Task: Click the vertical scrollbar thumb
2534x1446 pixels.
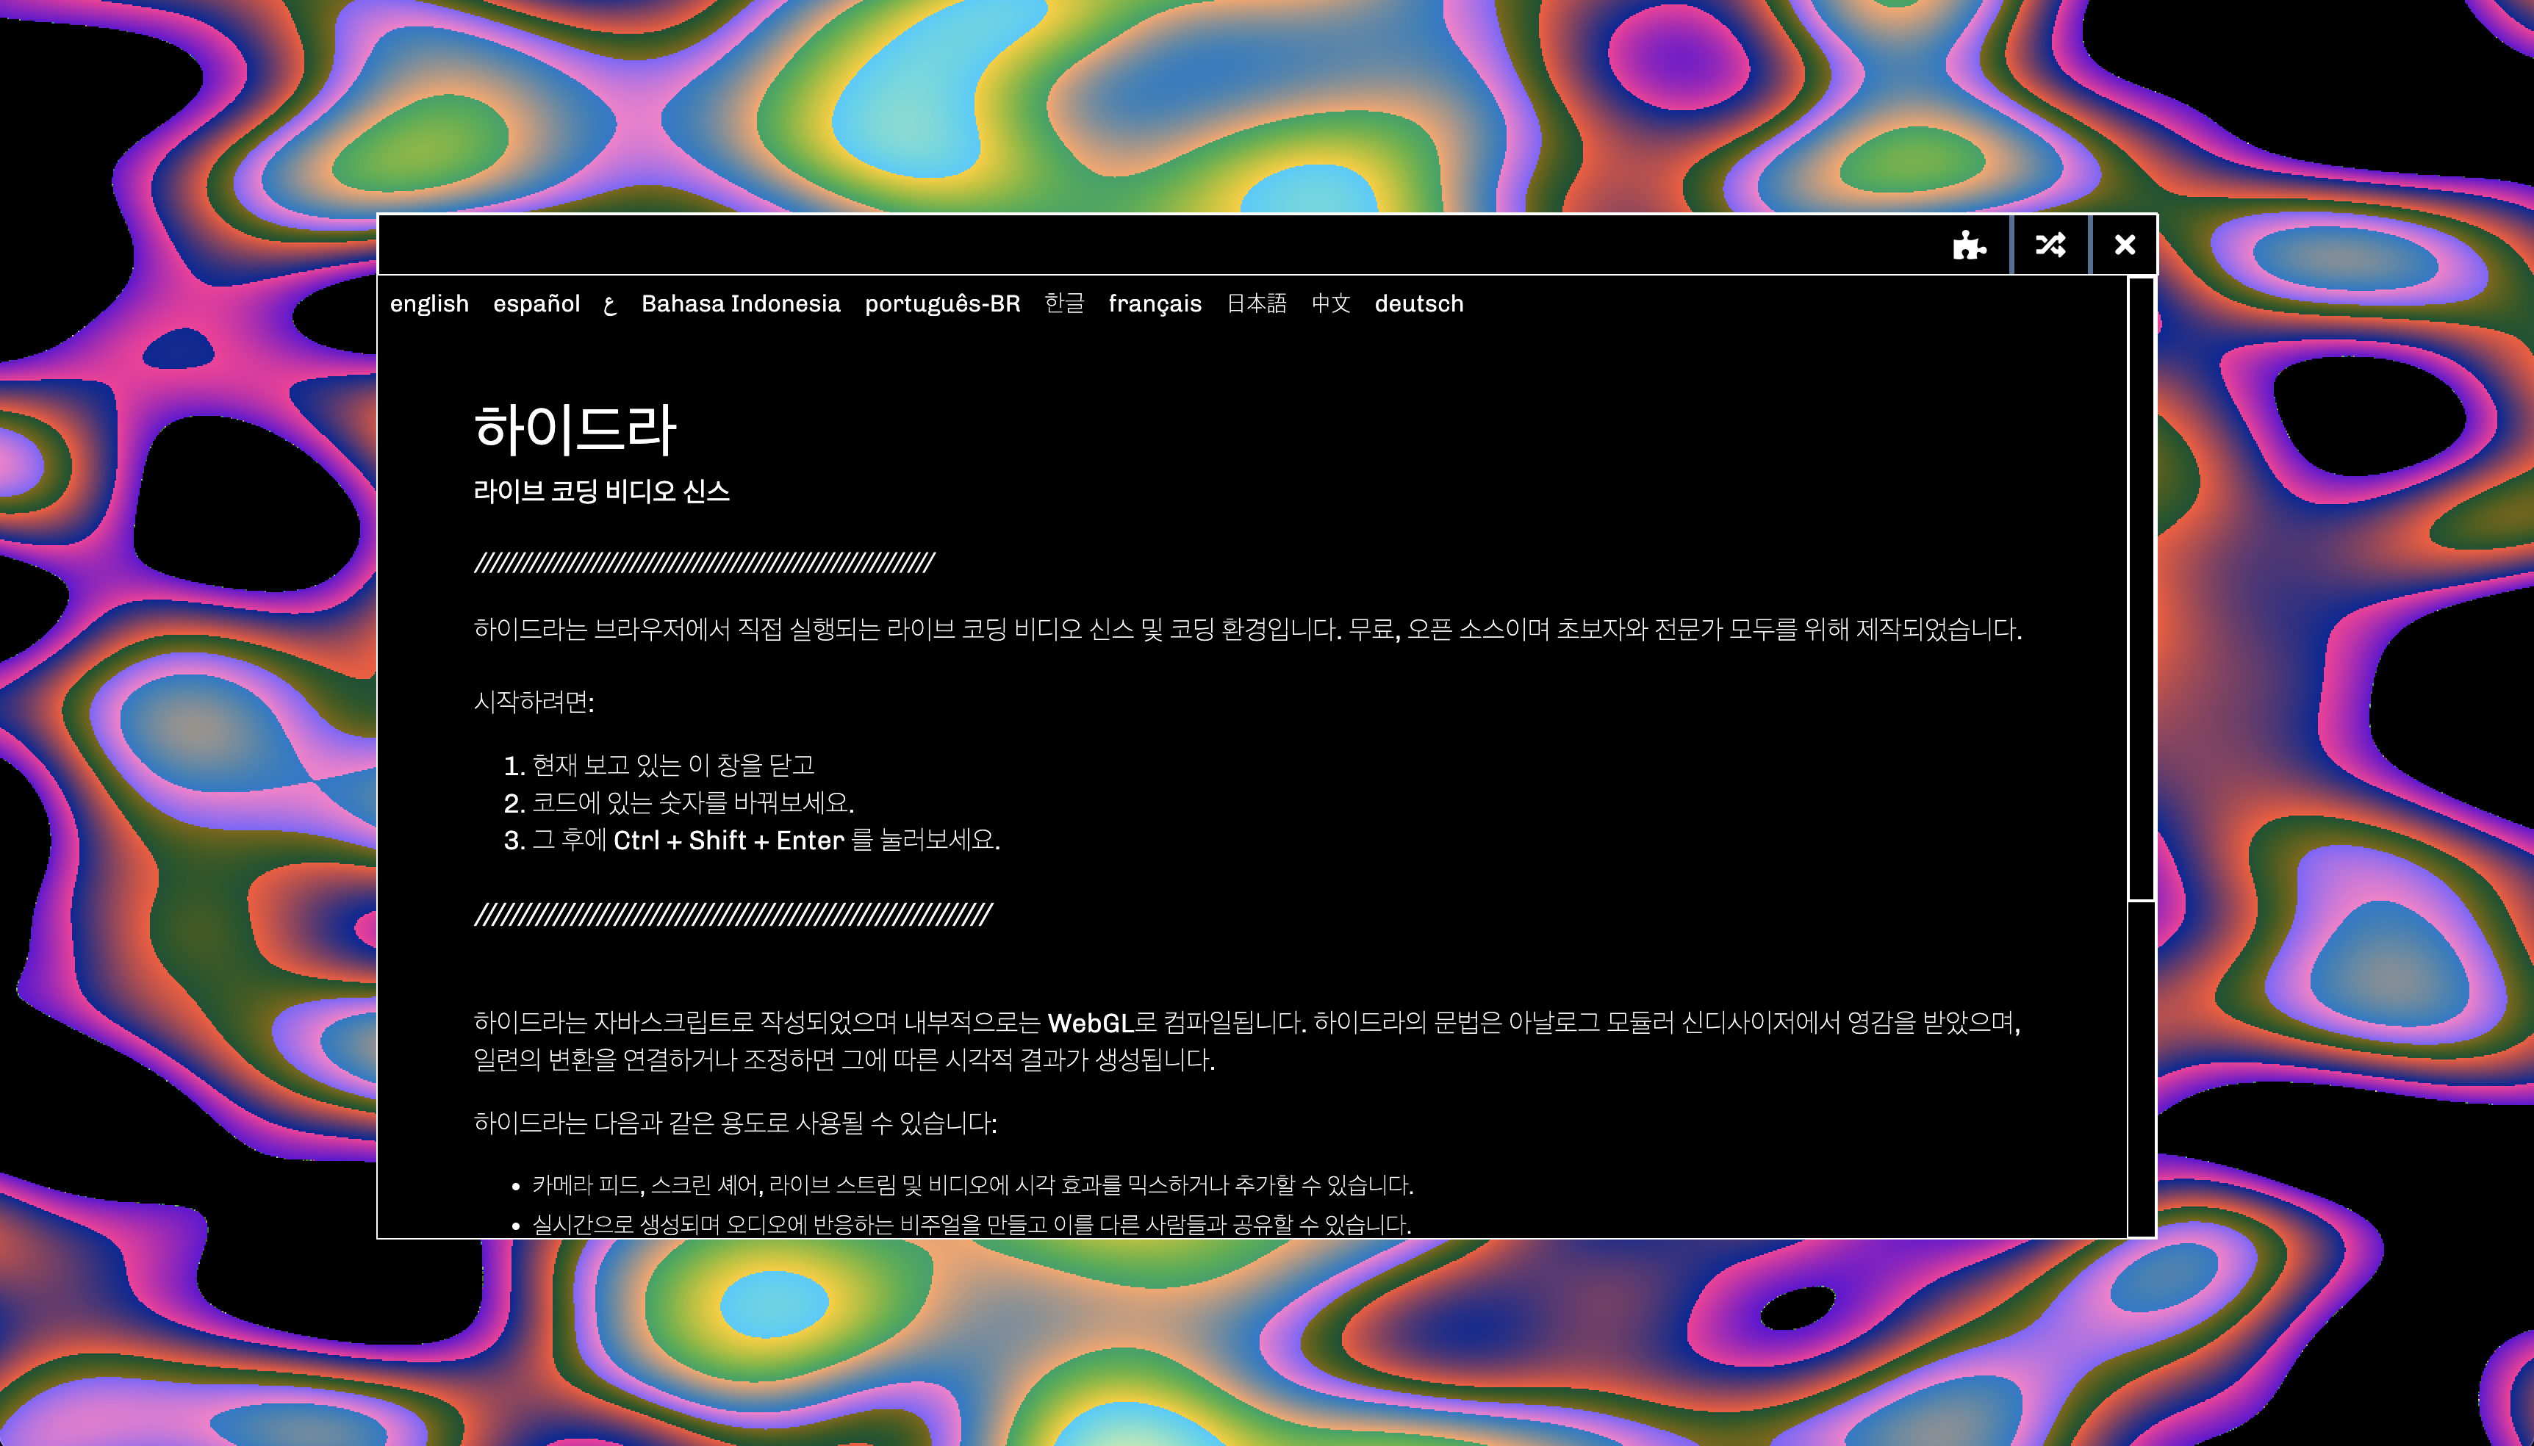Action: coord(2141,588)
